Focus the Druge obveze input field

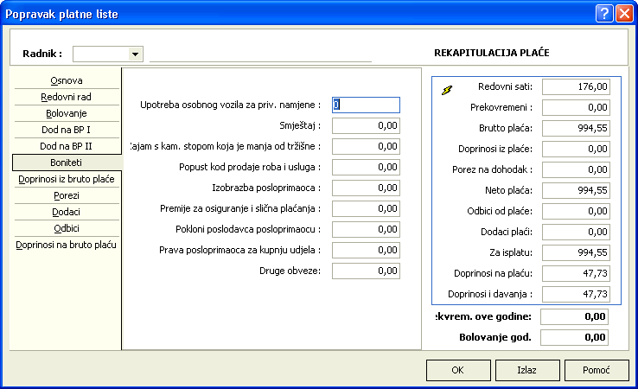[366, 271]
